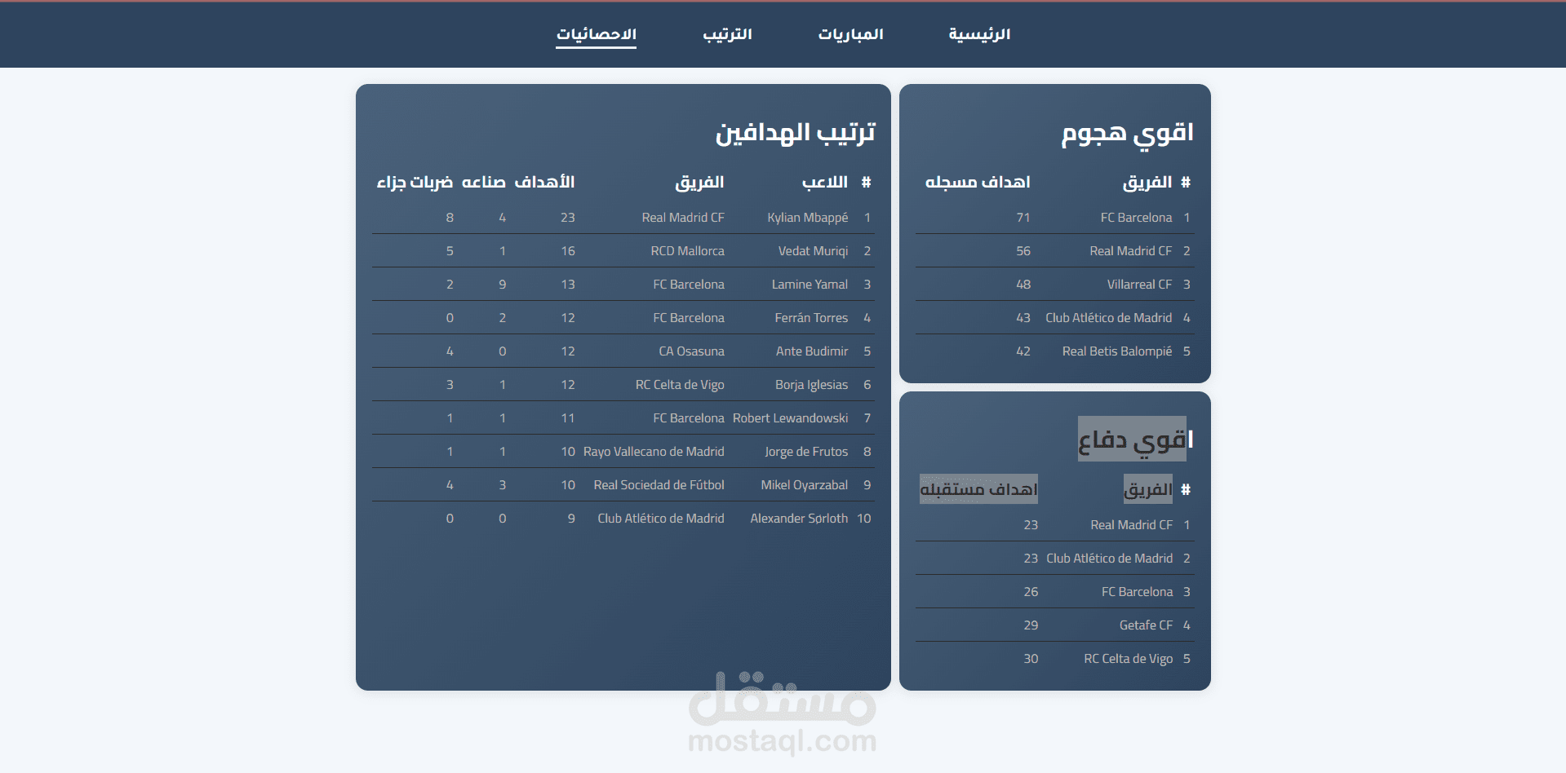
Task: Click Villarreal CF in اقوي هجوم table
Action: click(x=1139, y=285)
